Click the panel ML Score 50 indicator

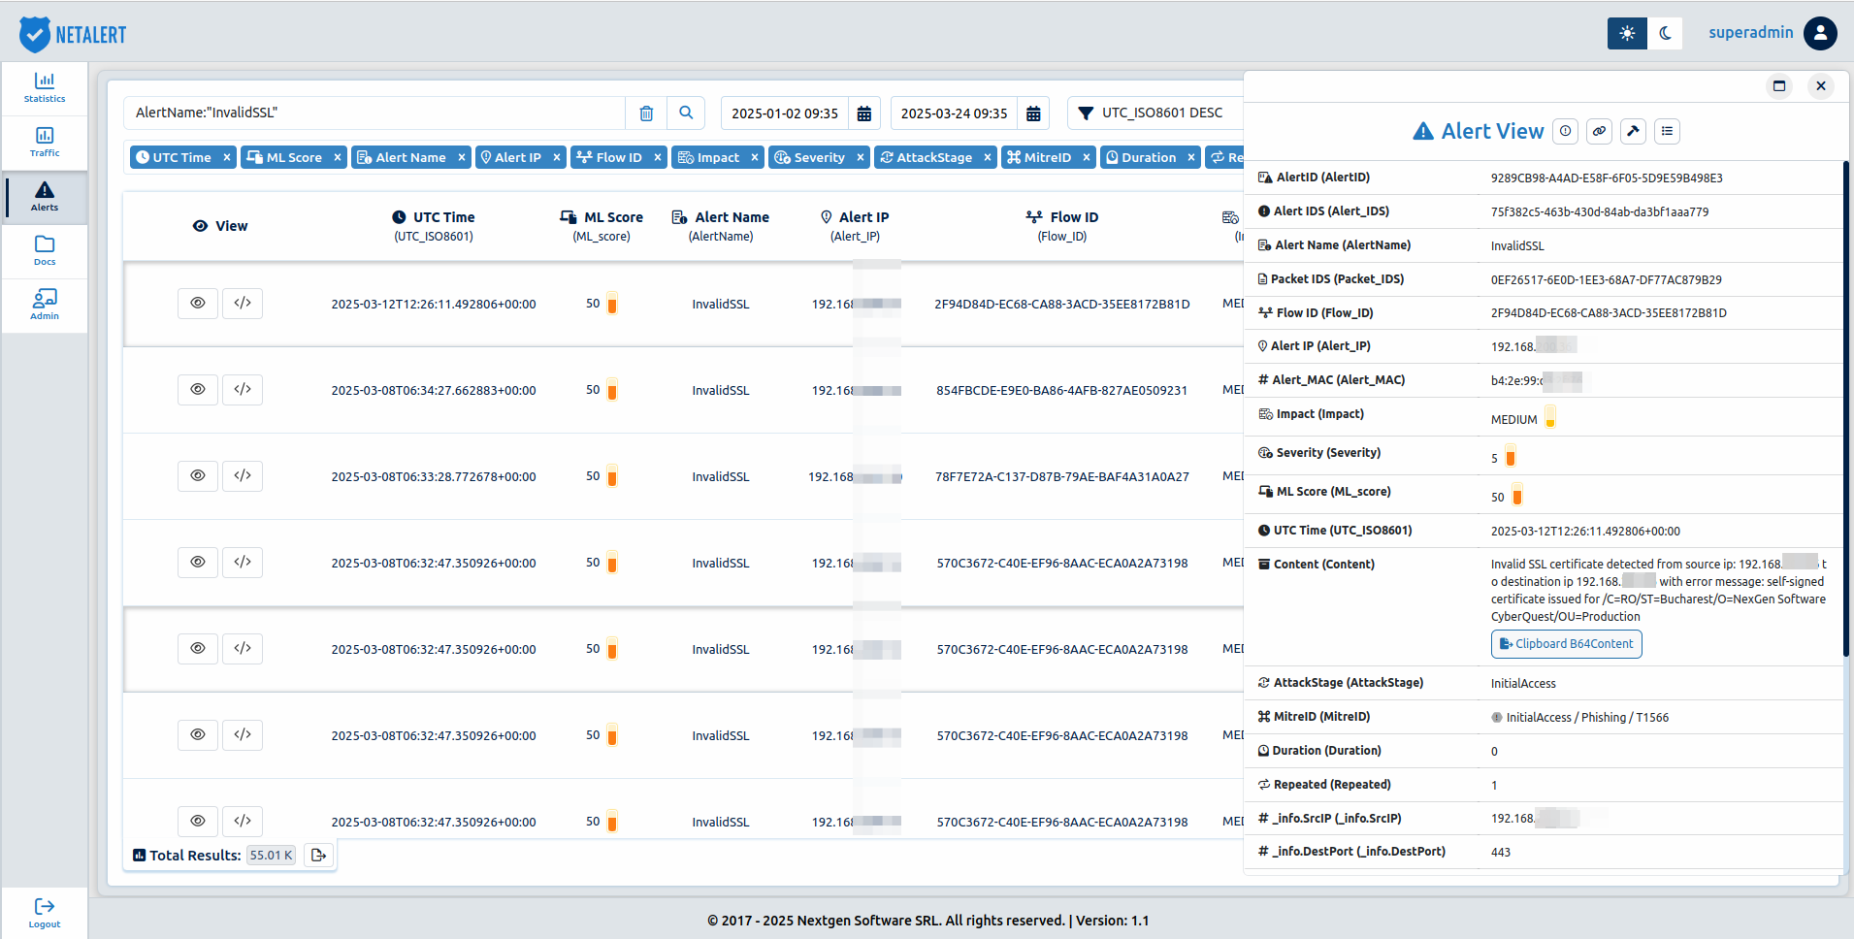coord(1517,495)
